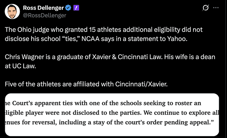
Task: Click the "Five of the athletes" sentence
Action: coord(86,84)
